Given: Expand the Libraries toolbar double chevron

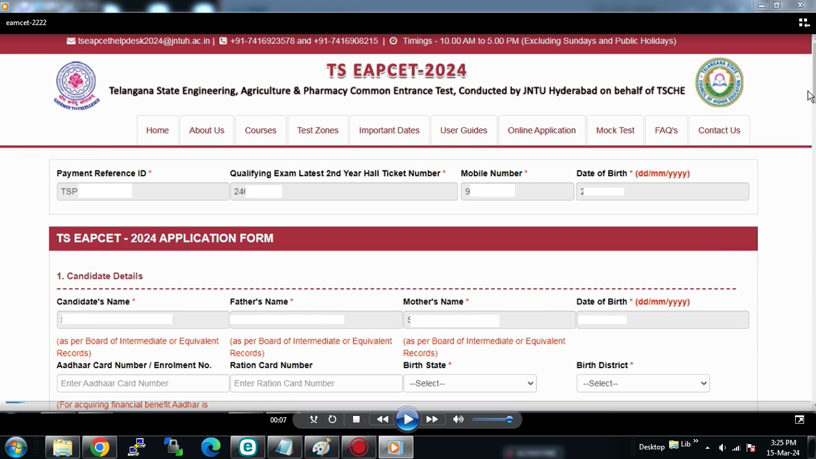Looking at the screenshot, I should tap(695, 442).
